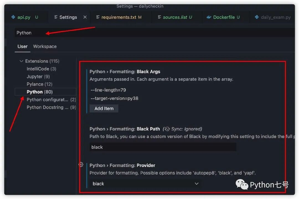Click the Docker whale icon on Dockerfile tab

(x=209, y=17)
